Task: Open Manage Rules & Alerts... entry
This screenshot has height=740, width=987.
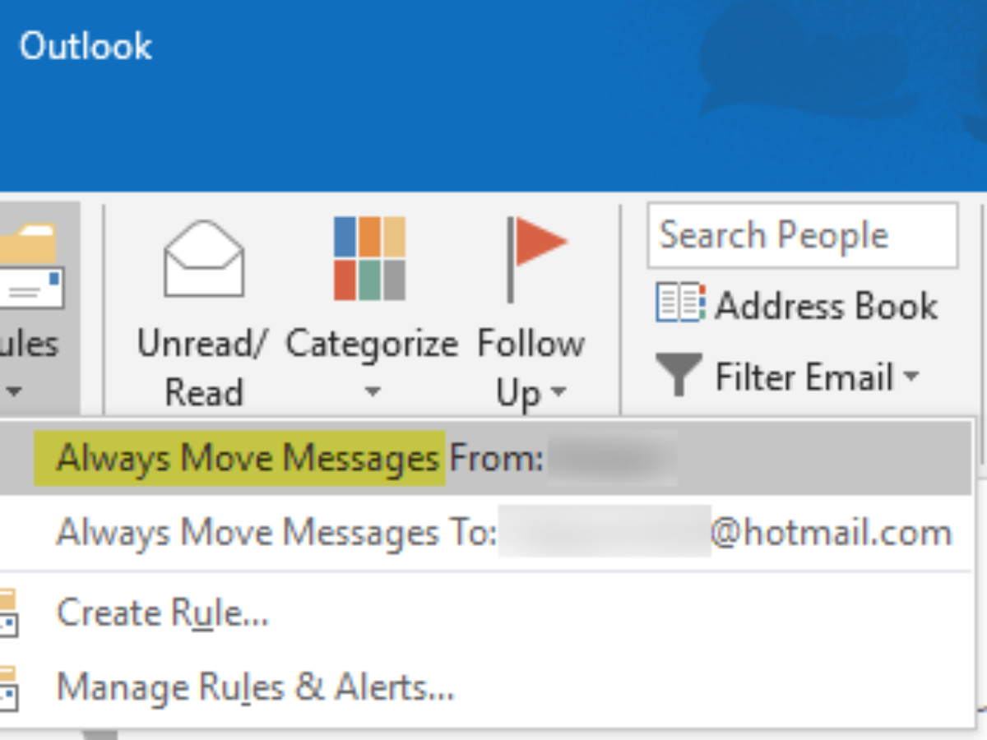Action: (255, 687)
